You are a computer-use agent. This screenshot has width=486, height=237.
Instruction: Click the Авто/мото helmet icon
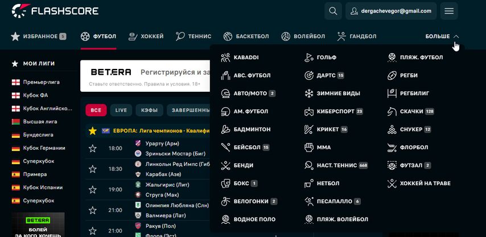225,93
